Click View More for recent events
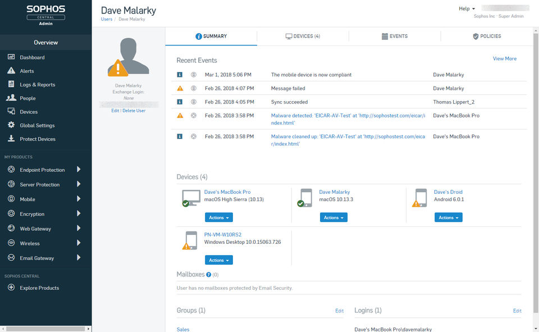 click(x=505, y=58)
